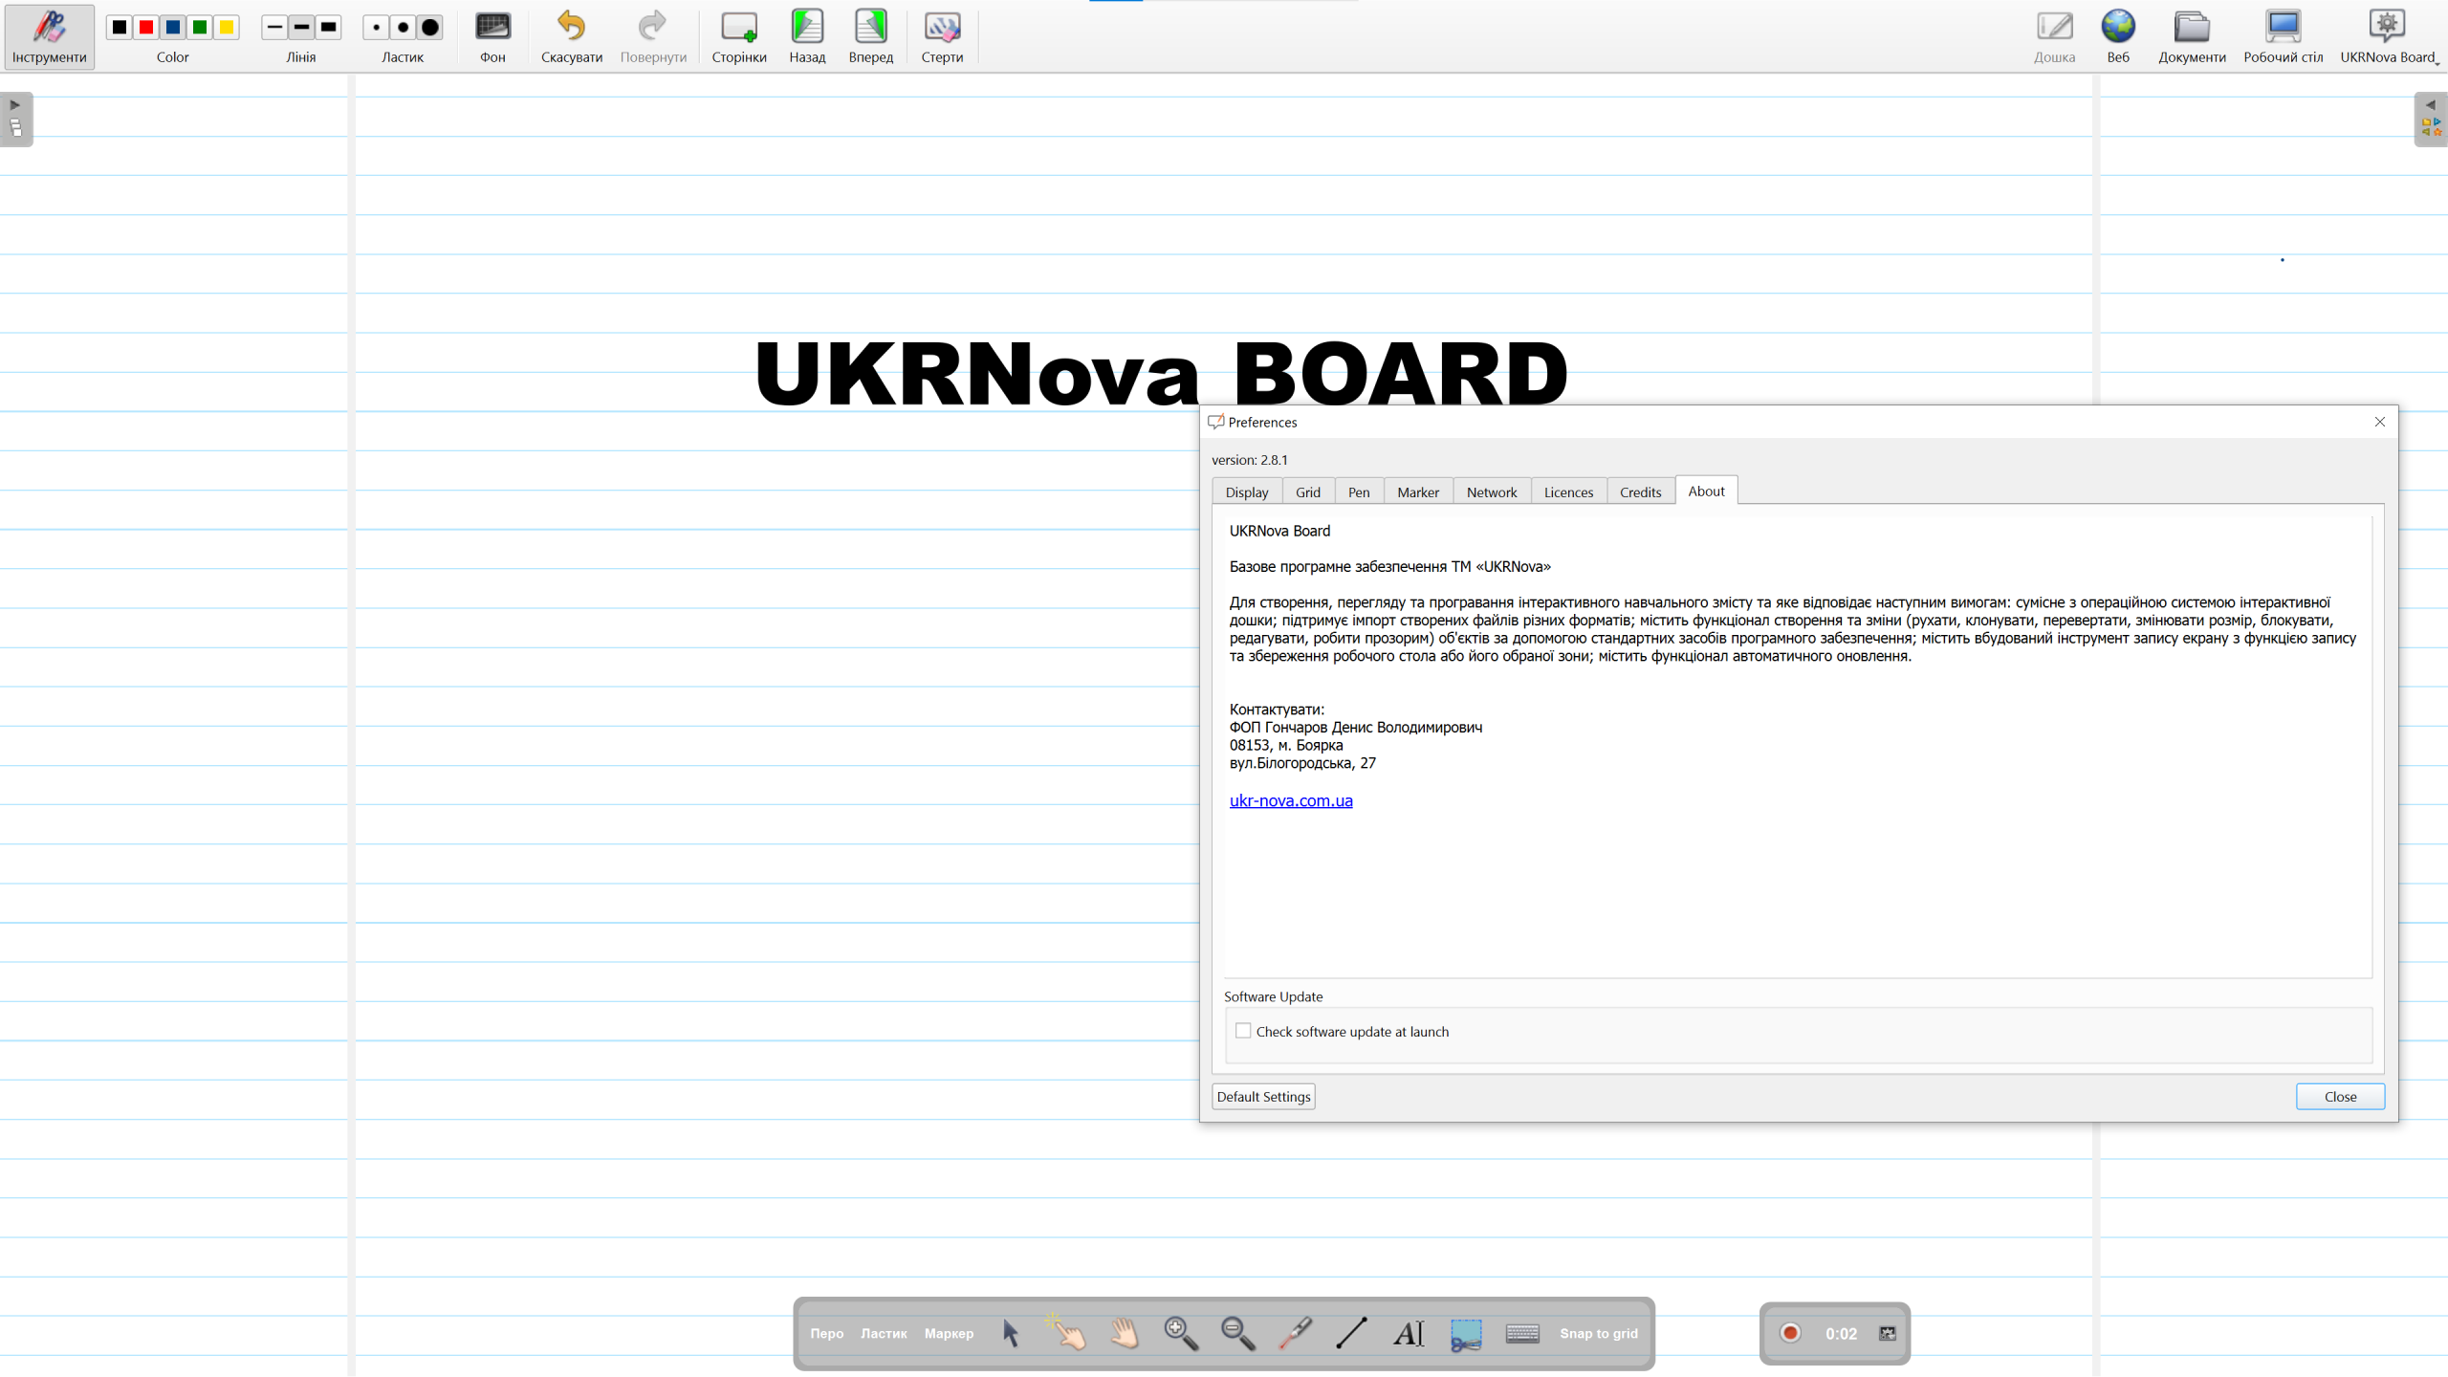Start screen recording with red button
2448x1377 pixels.
(1791, 1333)
